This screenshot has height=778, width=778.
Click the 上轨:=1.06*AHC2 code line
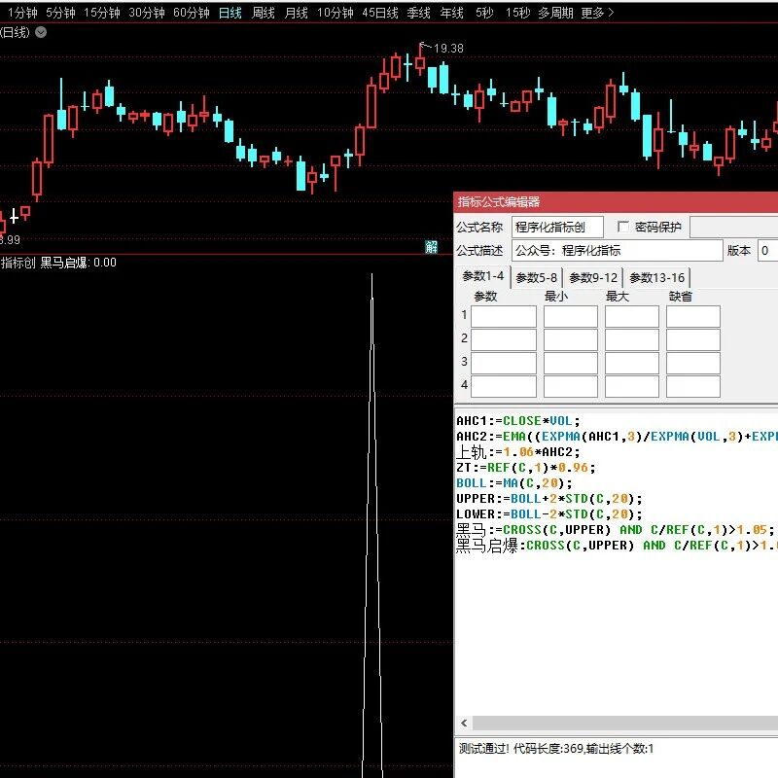(x=518, y=452)
